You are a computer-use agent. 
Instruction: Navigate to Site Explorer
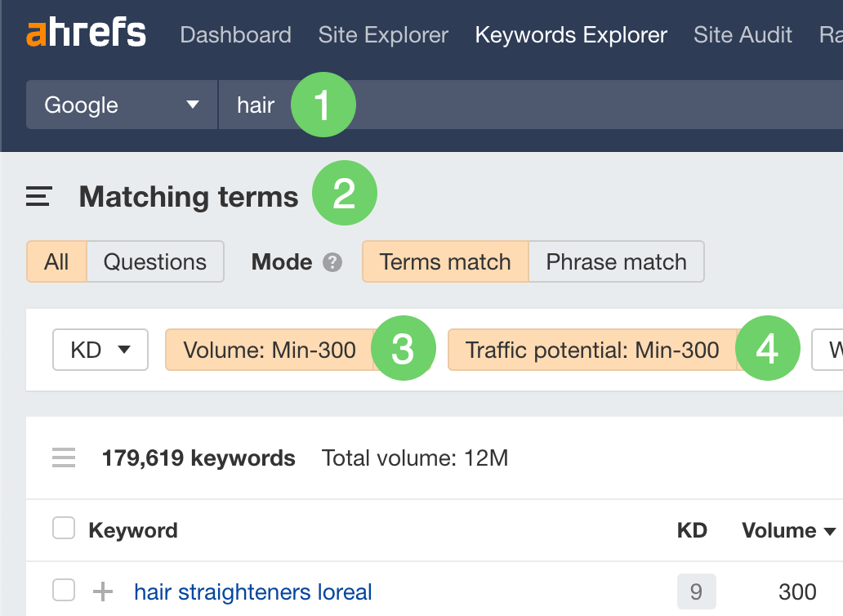point(382,34)
